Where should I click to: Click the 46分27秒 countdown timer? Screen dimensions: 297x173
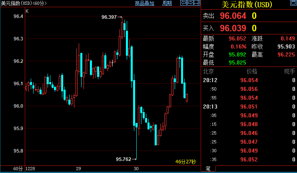(x=186, y=162)
